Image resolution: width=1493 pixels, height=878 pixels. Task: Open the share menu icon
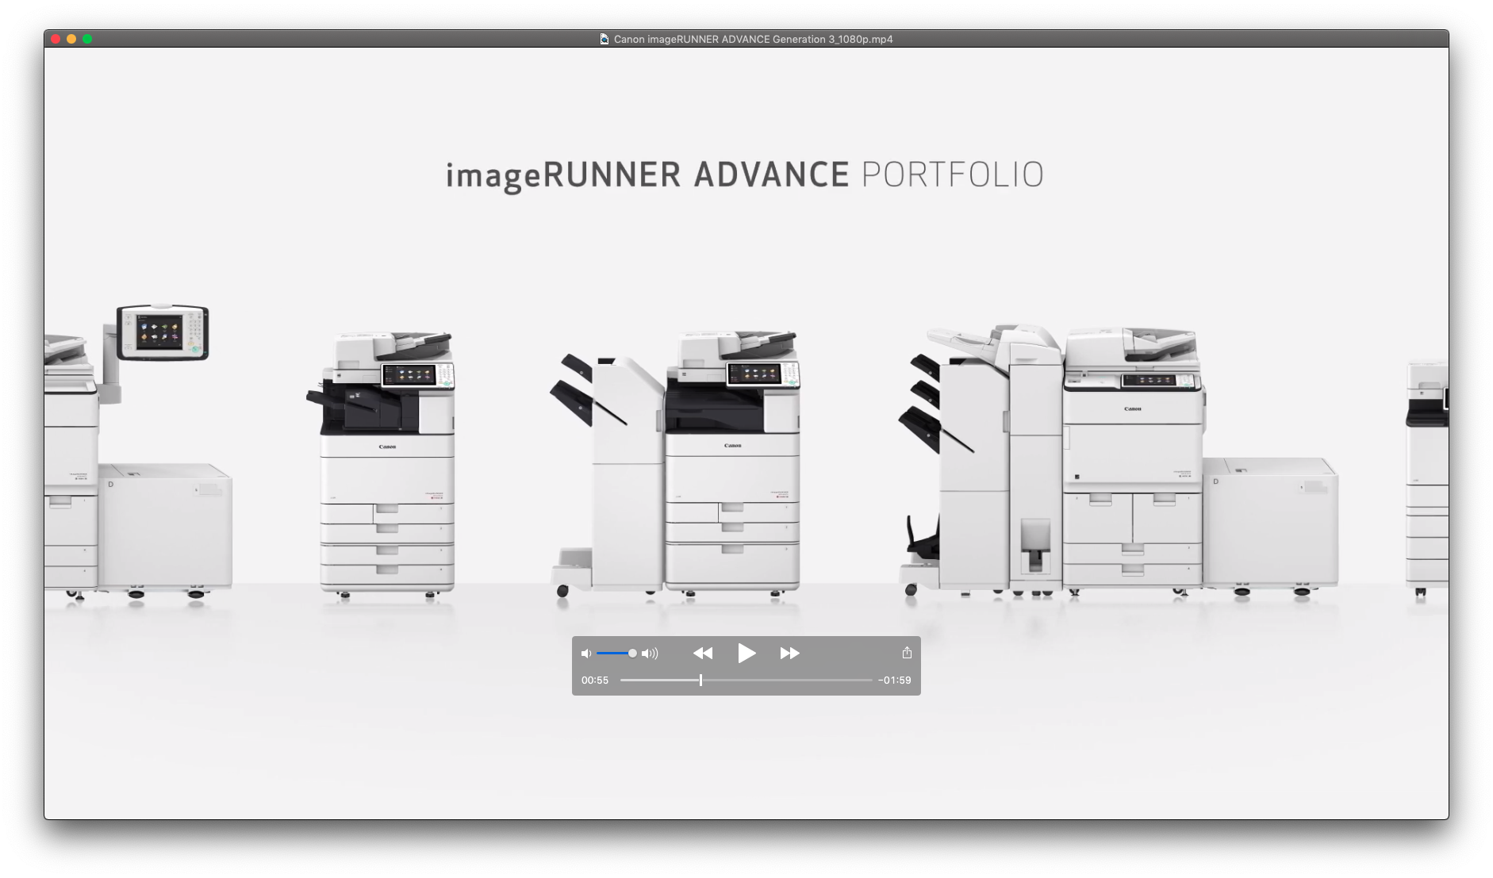(x=907, y=652)
